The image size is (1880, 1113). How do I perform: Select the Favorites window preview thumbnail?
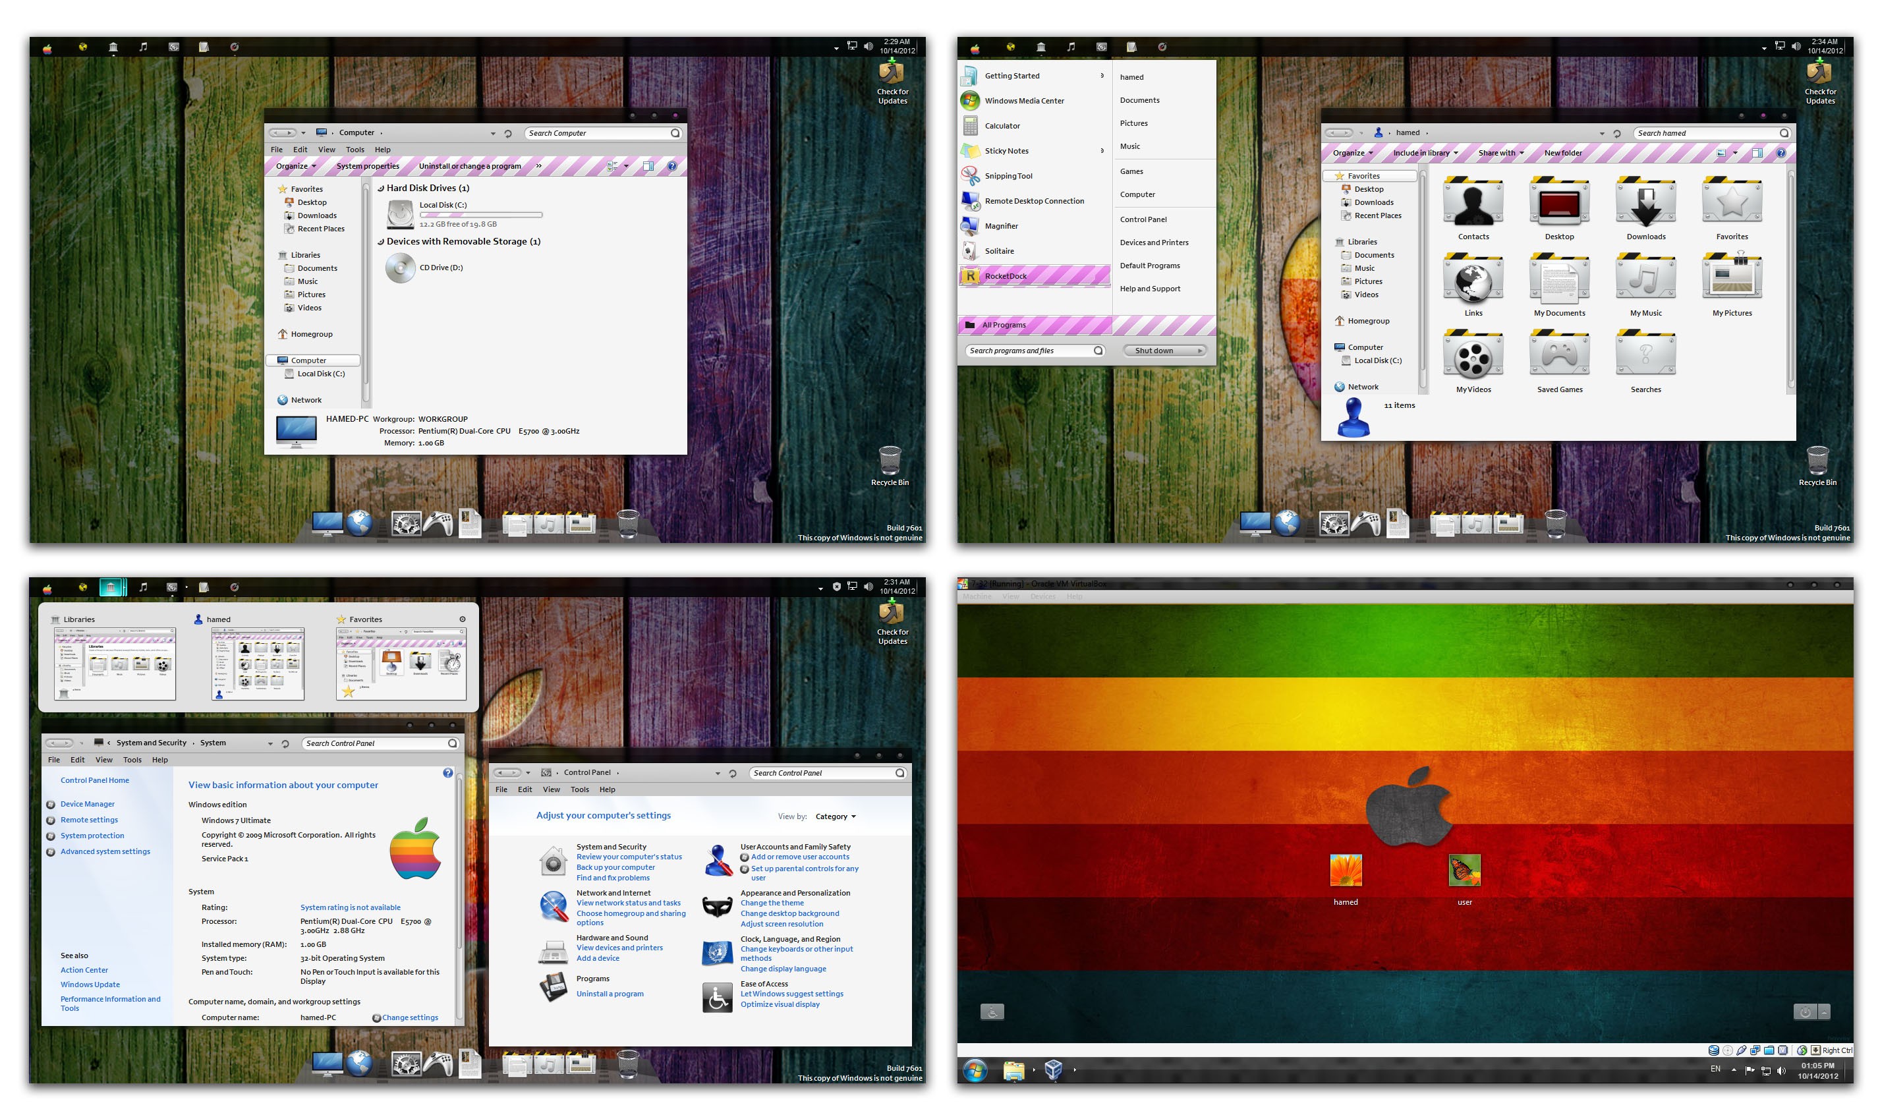coord(401,664)
